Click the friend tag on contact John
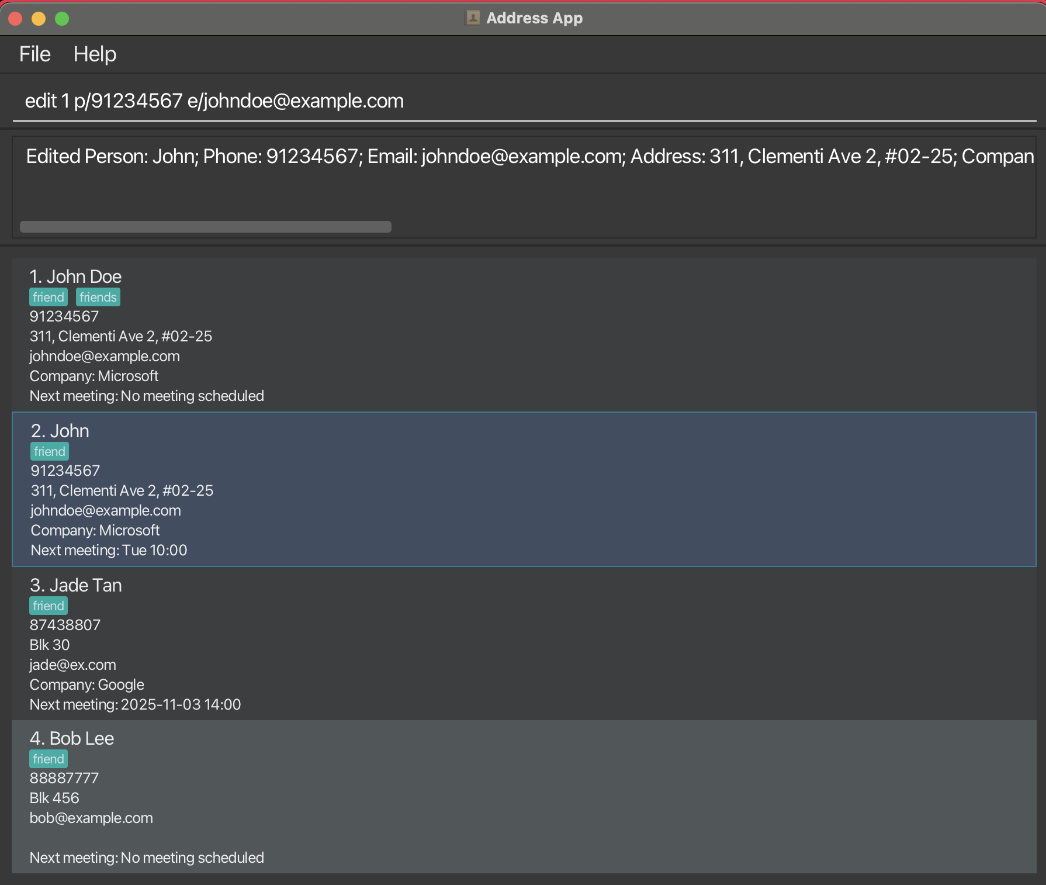The height and width of the screenshot is (885, 1046). [x=49, y=451]
